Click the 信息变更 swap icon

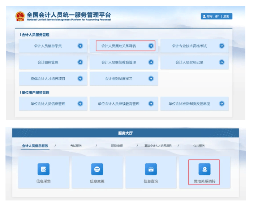coord(97,169)
